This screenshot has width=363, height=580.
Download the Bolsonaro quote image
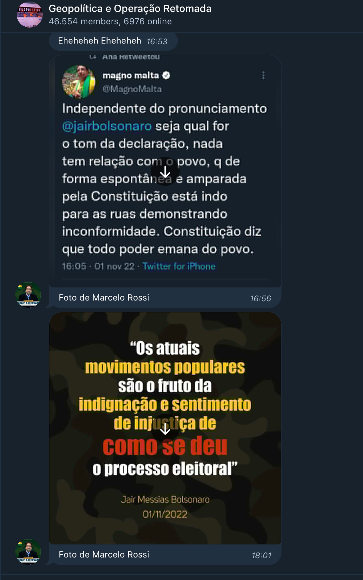(165, 429)
